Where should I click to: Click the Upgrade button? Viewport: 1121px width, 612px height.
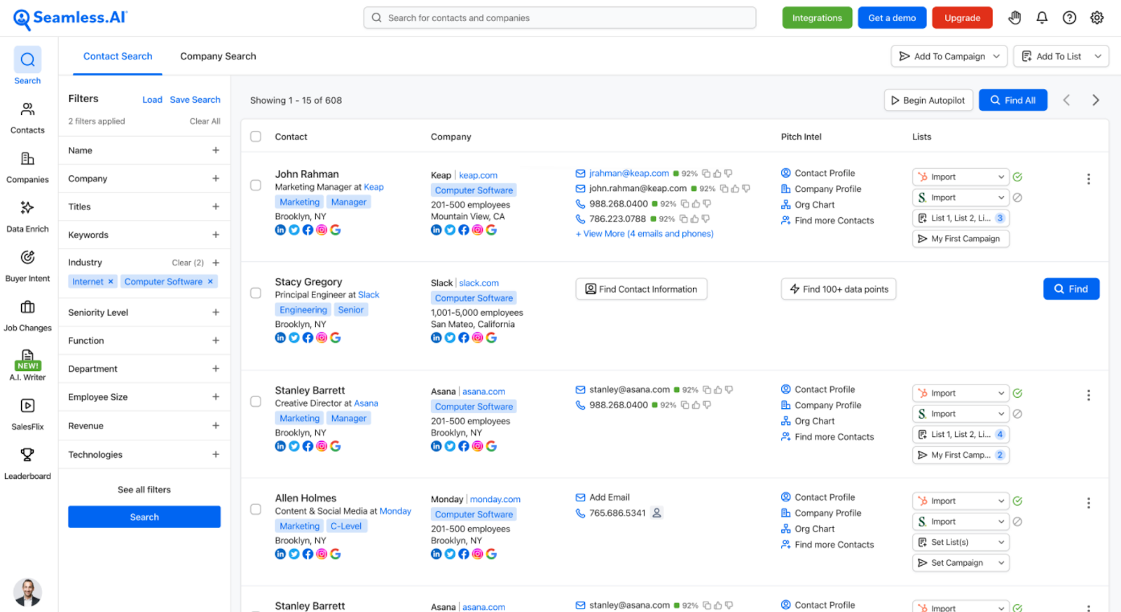point(962,18)
